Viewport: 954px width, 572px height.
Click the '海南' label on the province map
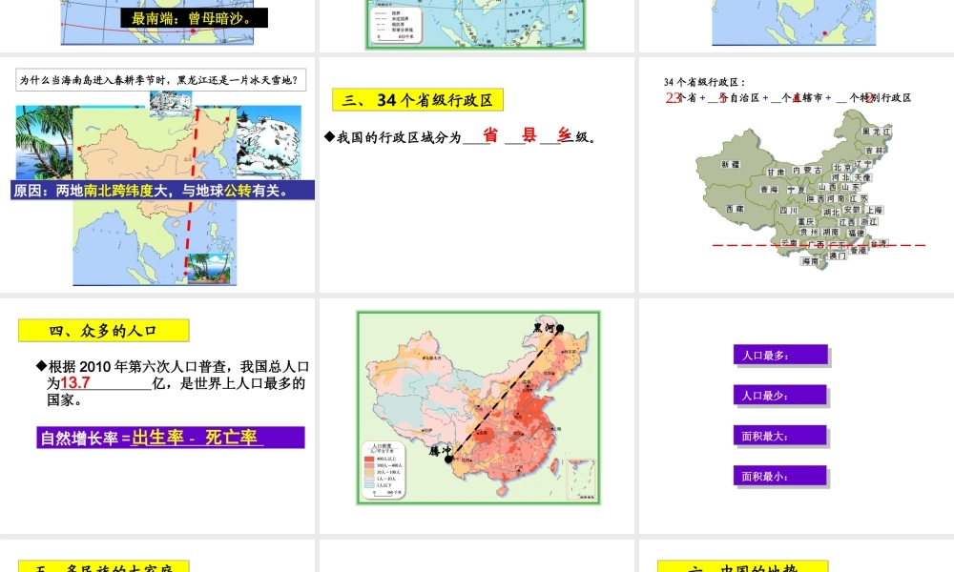point(810,261)
